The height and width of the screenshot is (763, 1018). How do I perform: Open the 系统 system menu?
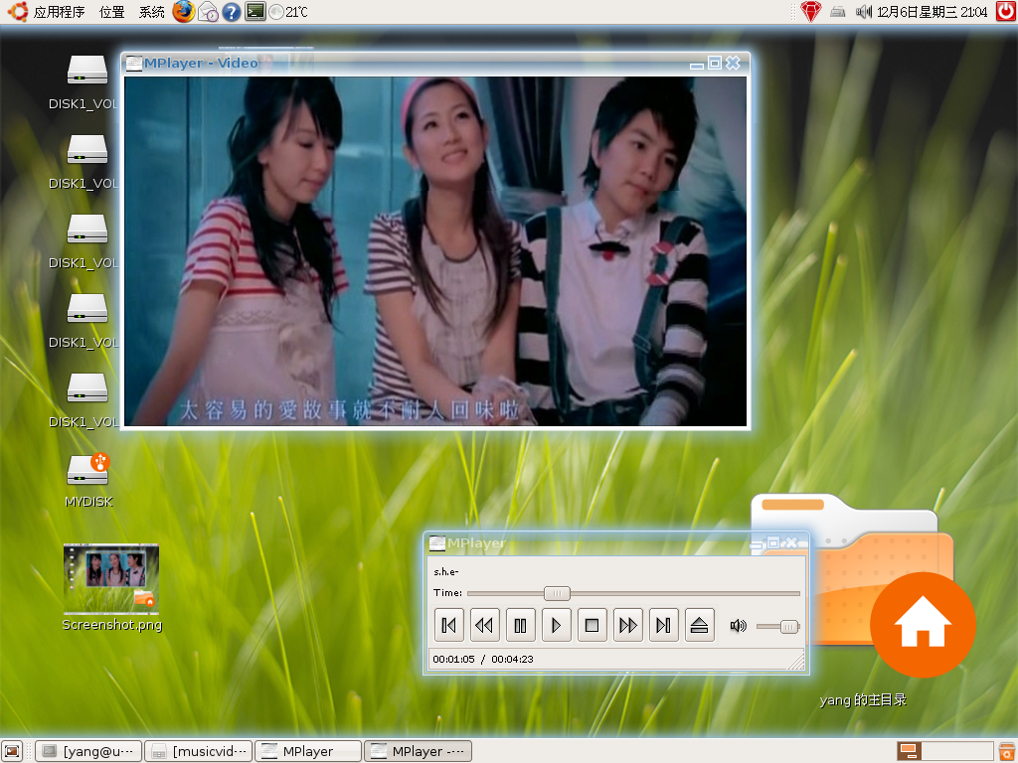tap(151, 12)
